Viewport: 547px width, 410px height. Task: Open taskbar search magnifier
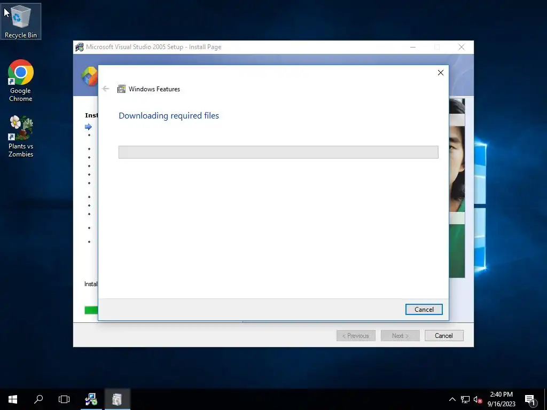tap(38, 399)
